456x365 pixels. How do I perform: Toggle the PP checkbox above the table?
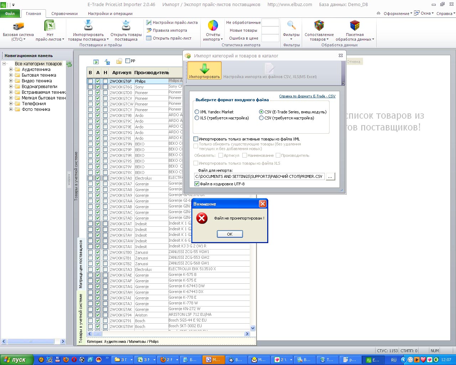[128, 61]
